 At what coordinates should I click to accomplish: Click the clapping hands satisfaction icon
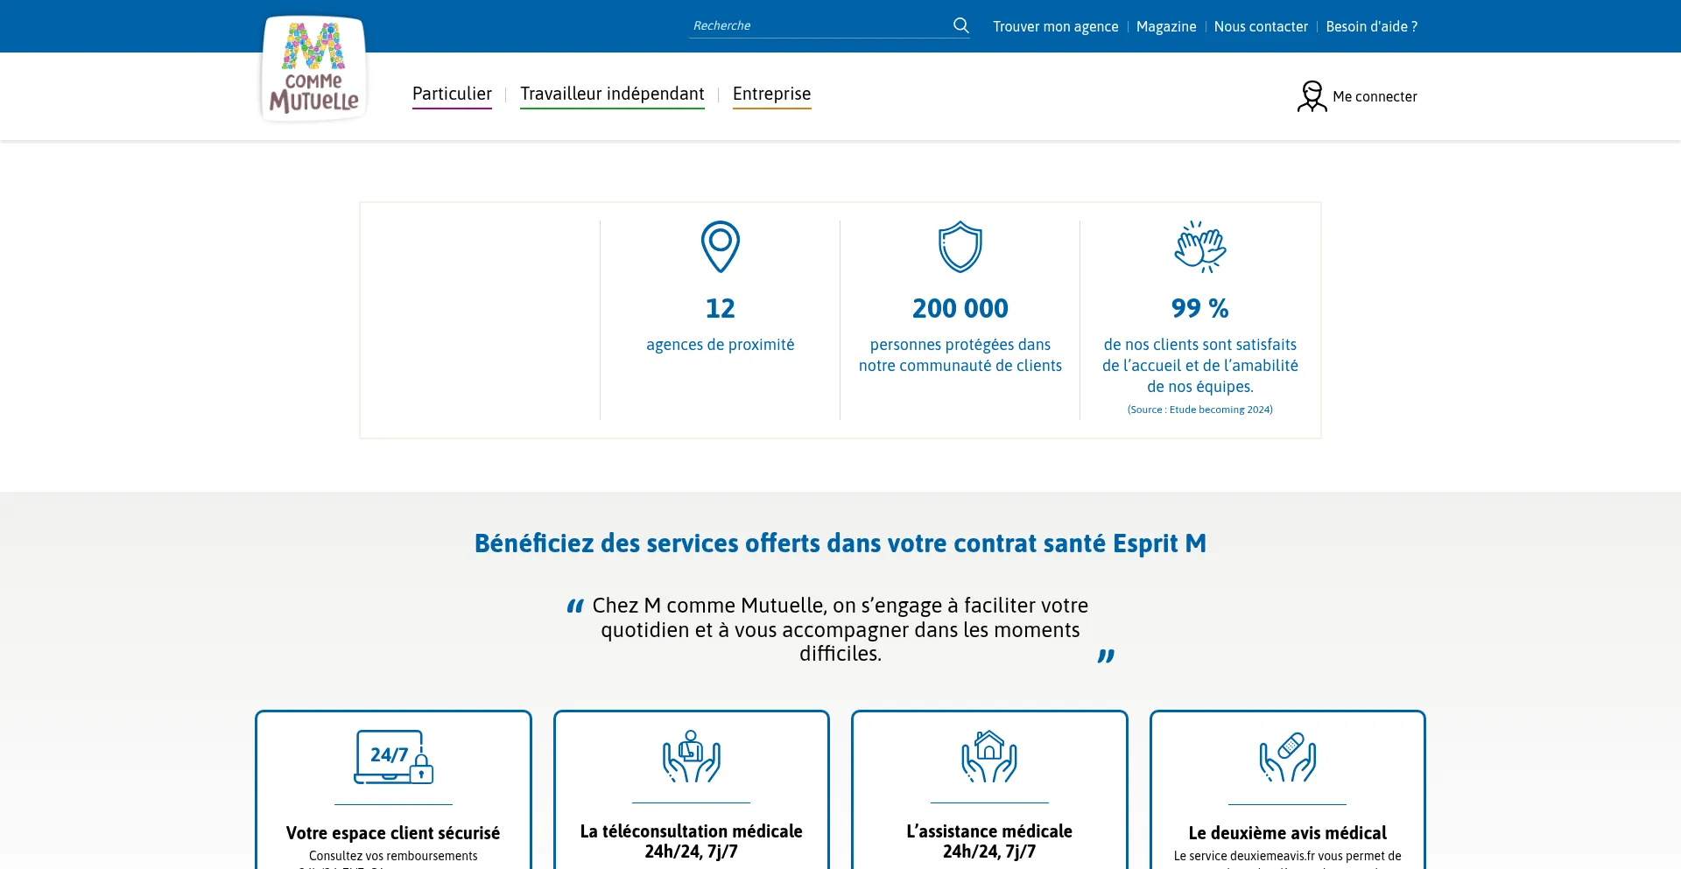click(1199, 247)
